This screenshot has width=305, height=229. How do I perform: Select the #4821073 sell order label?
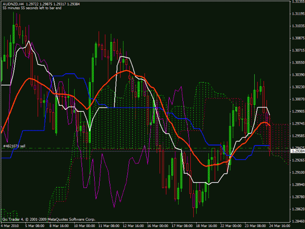coord(14,146)
